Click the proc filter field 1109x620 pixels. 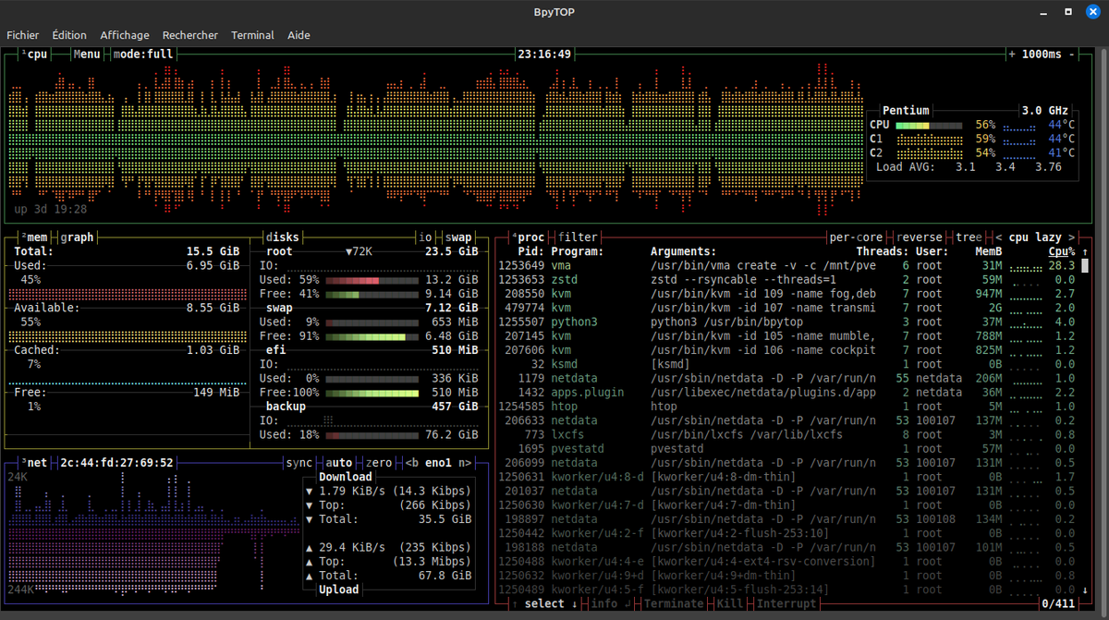click(578, 237)
